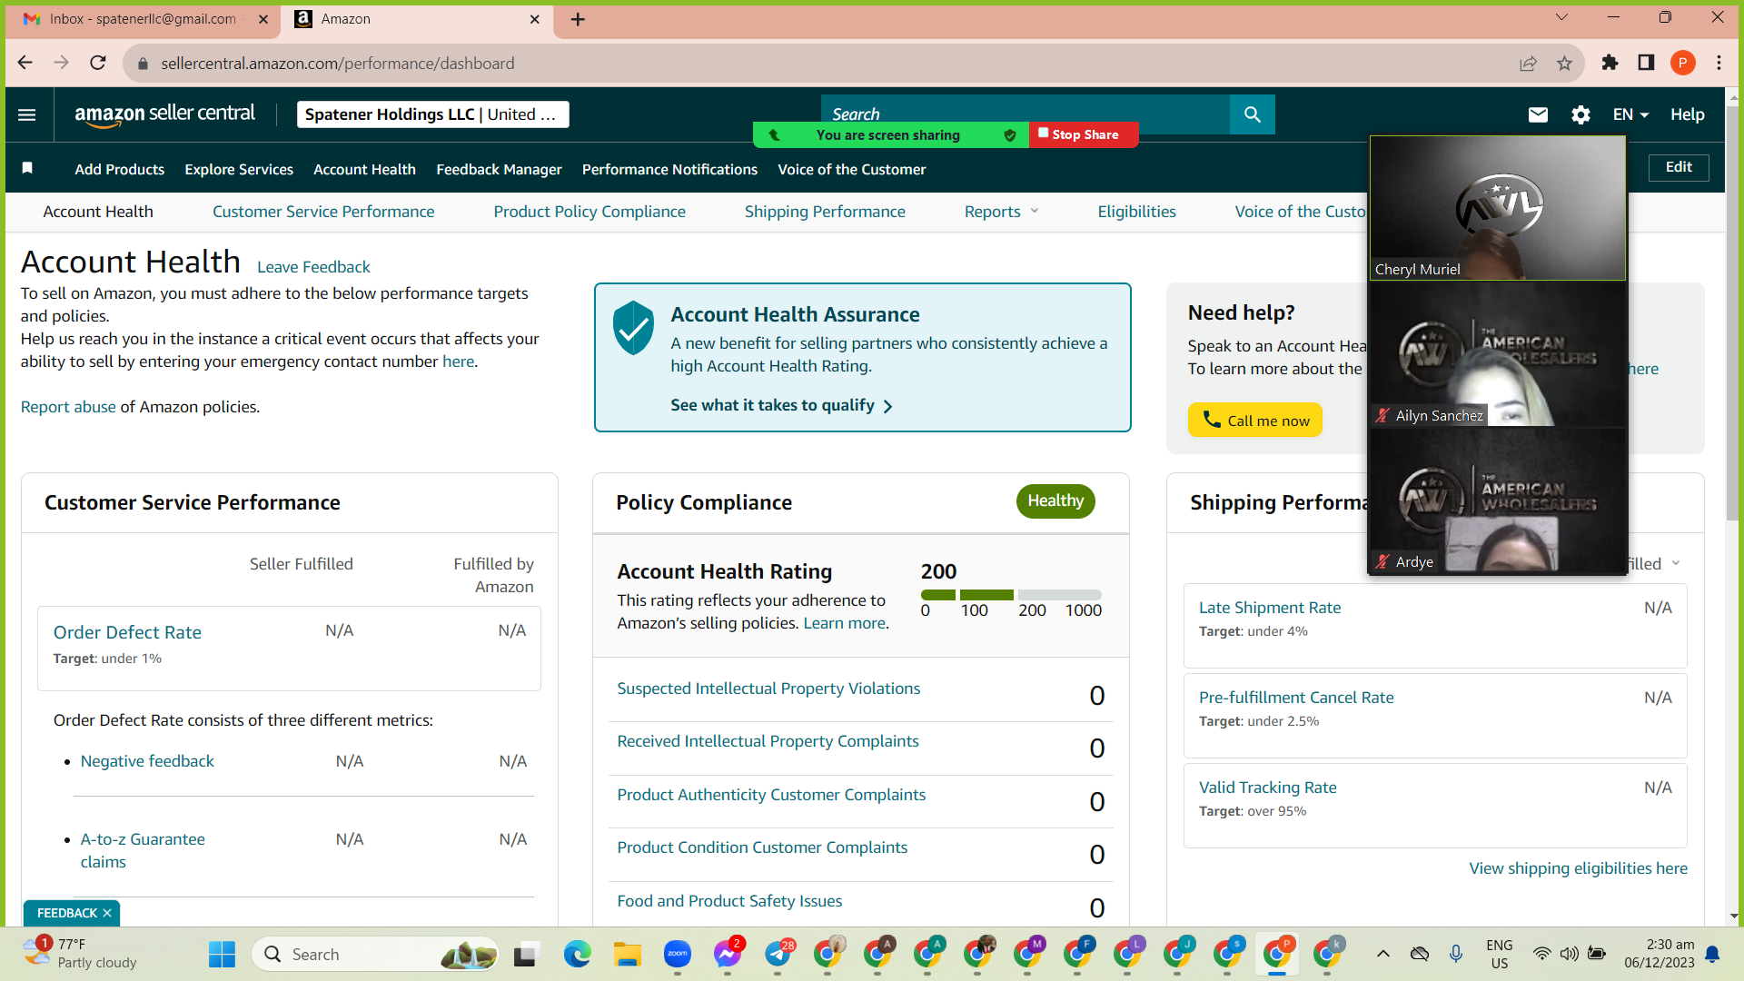Open Zoom from the taskbar
The image size is (1744, 981).
[678, 955]
